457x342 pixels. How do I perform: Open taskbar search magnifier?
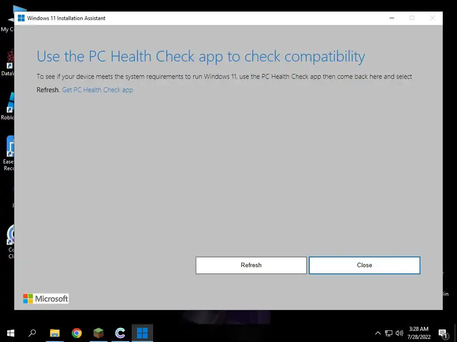click(32, 333)
